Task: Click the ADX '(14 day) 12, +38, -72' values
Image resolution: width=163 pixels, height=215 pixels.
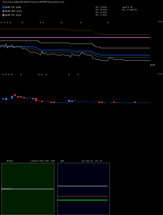Action: coord(92,161)
